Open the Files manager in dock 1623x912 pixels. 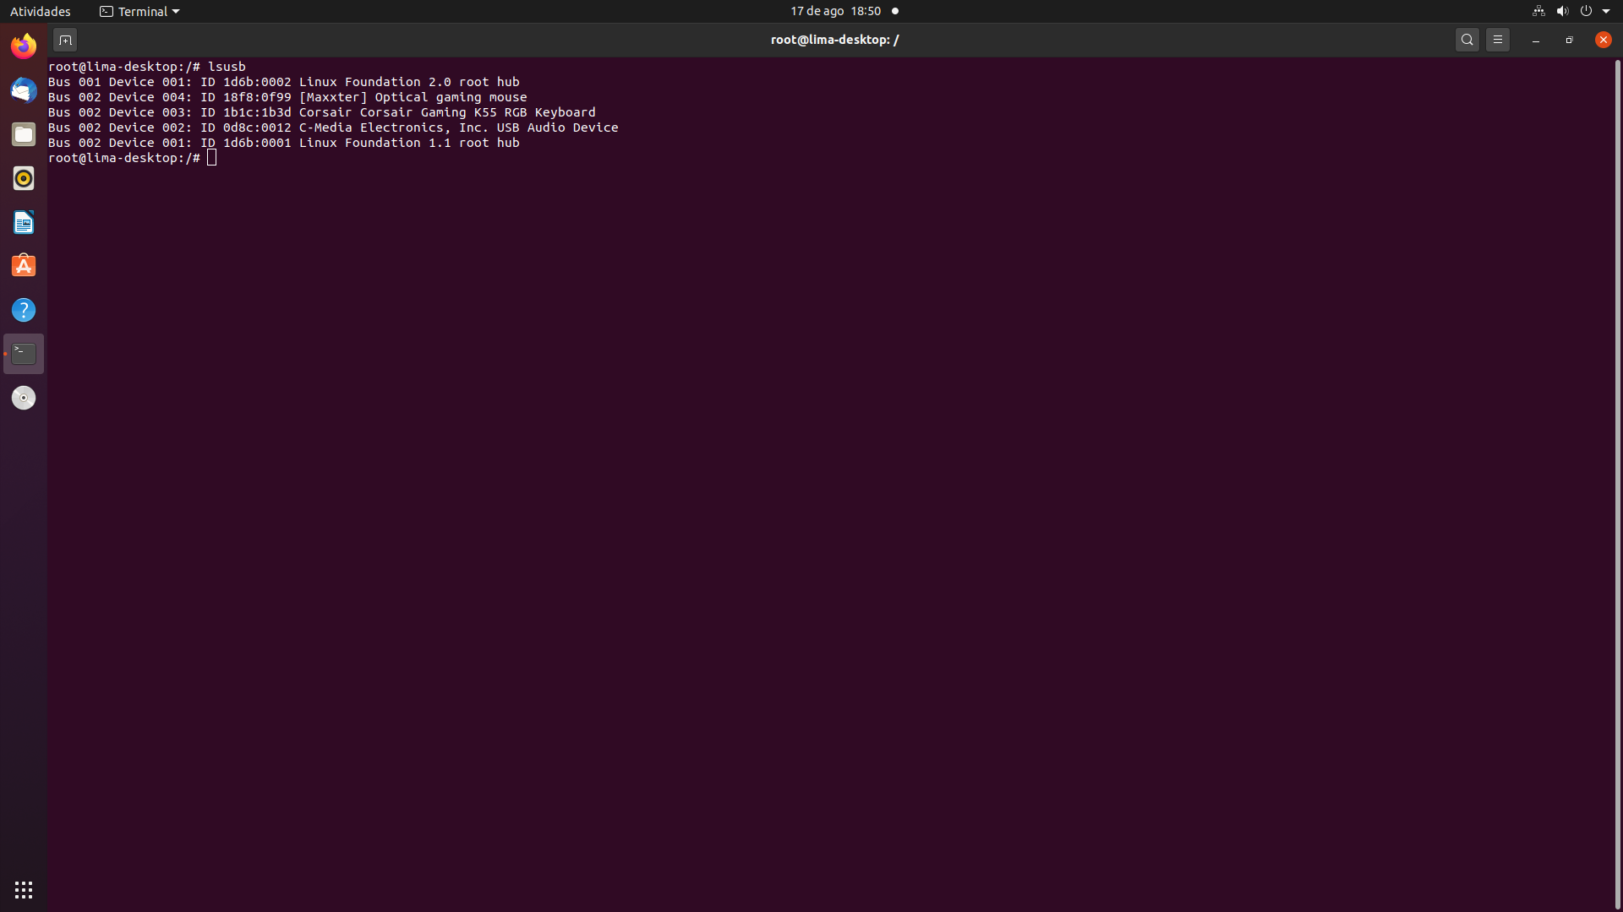point(24,134)
